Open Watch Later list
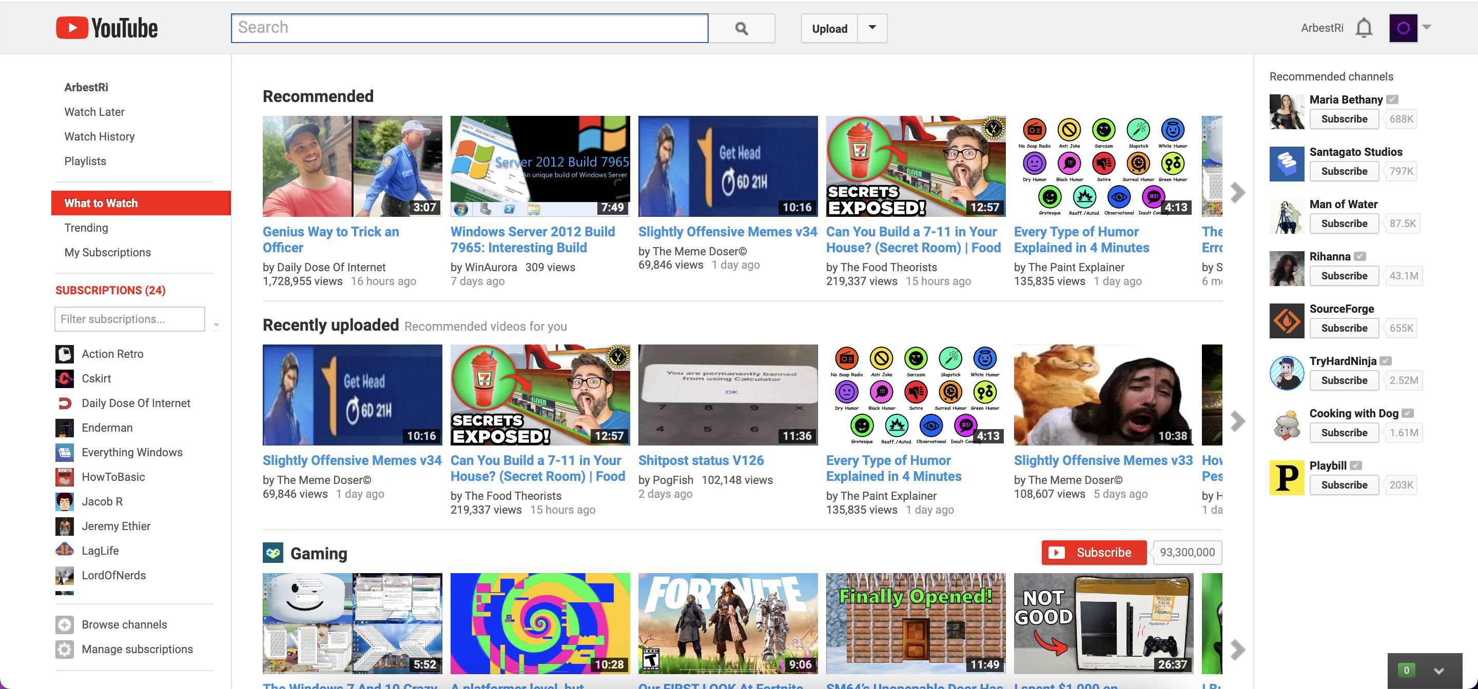The image size is (1478, 689). pos(94,112)
